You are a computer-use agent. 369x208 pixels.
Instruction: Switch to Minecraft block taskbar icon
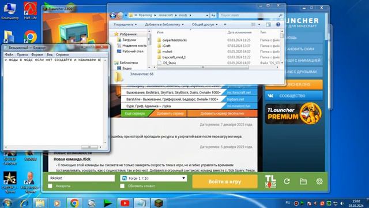[159, 203]
